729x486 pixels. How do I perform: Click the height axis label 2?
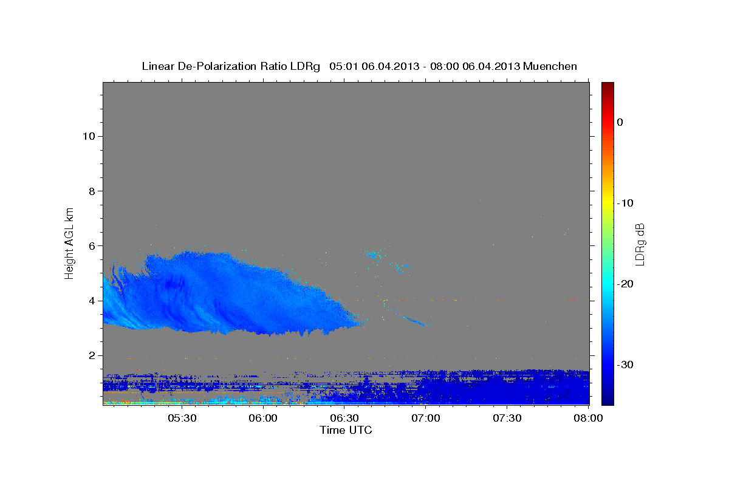[92, 355]
